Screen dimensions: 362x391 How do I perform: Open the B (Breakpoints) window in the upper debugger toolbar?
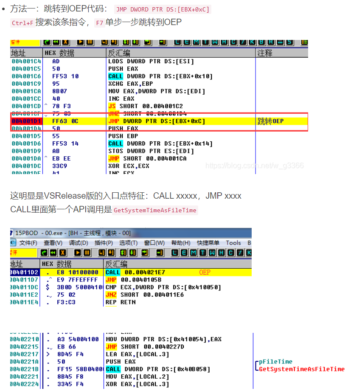[261, 42]
